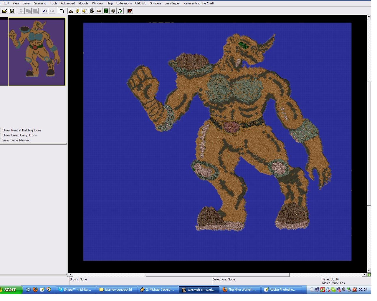Click the Windows start button

(11, 290)
